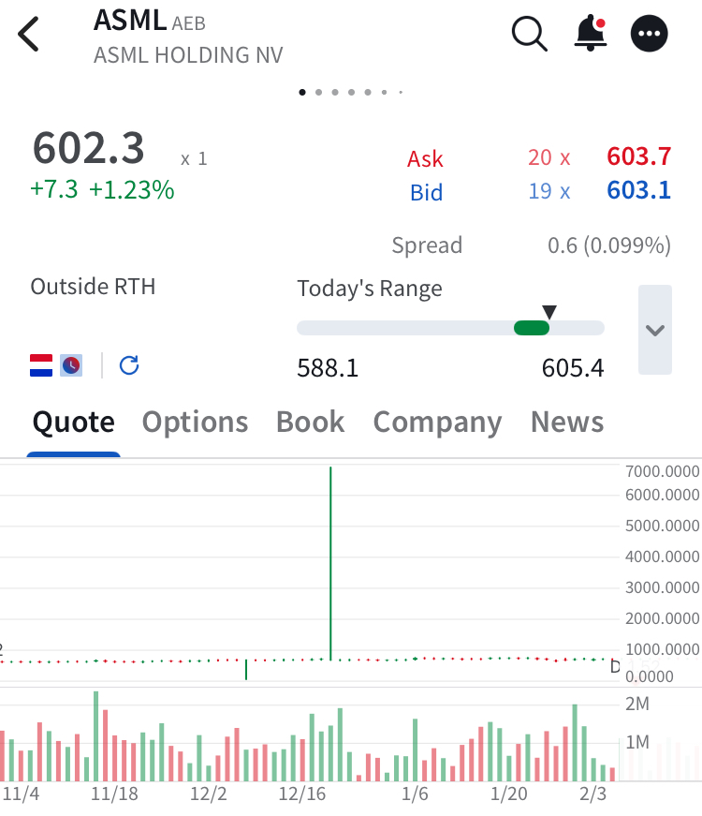The height and width of the screenshot is (816, 702).
Task: Open the News tab
Action: click(567, 422)
